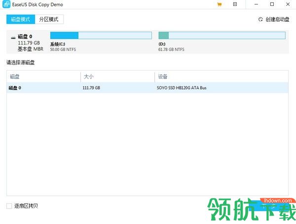Click the 基本盘 MBR disk info text
This screenshot has height=224, width=296.
(x=31, y=49)
